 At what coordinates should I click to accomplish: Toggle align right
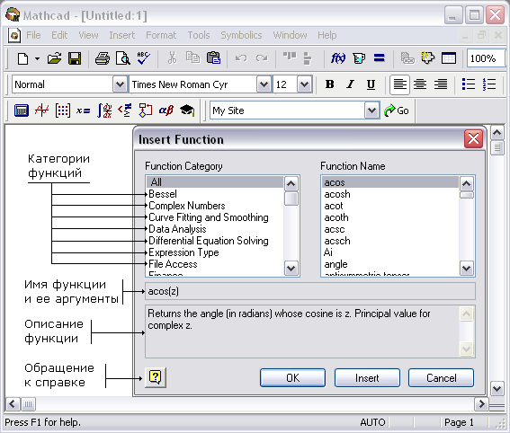tap(441, 84)
